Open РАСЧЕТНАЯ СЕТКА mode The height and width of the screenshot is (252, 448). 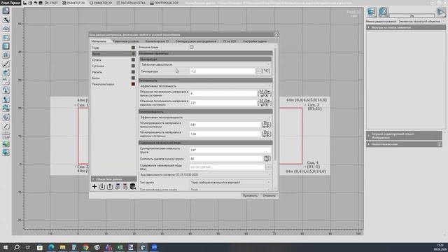131,3
